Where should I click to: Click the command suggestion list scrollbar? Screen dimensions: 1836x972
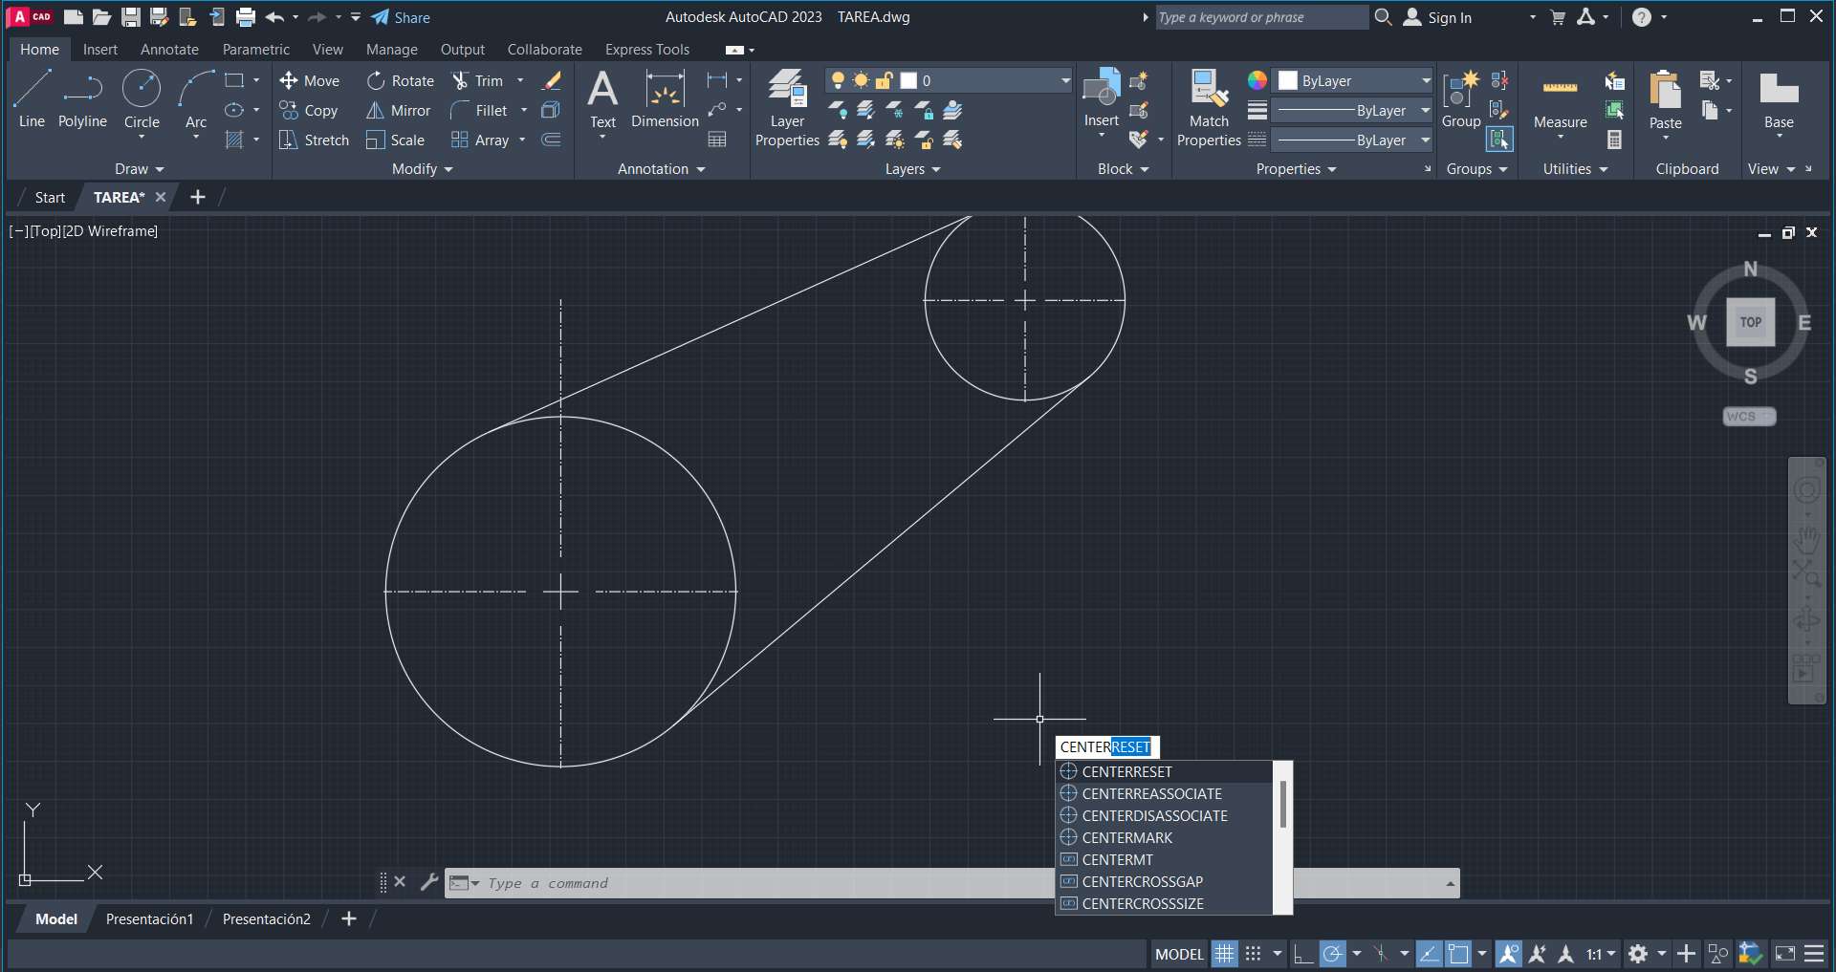1282,805
